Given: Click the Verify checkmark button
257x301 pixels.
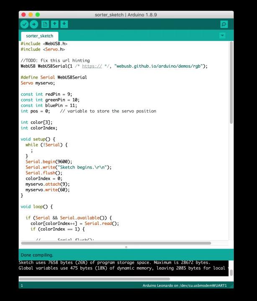Looking at the screenshot, I should pyautogui.click(x=24, y=24).
